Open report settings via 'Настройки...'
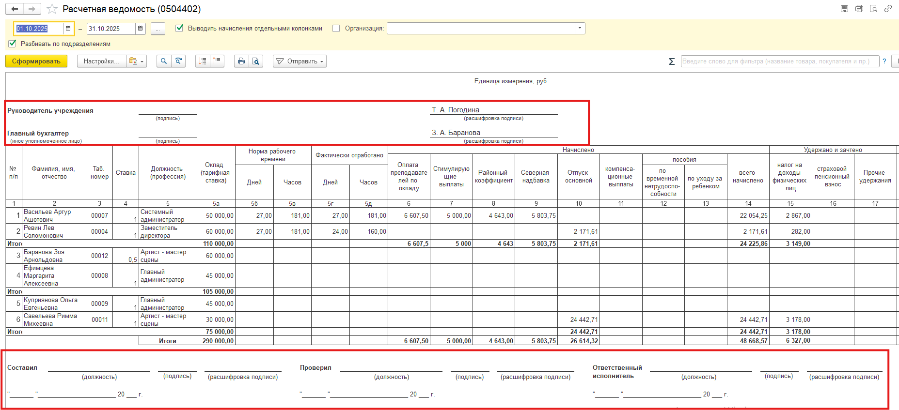 coord(102,61)
